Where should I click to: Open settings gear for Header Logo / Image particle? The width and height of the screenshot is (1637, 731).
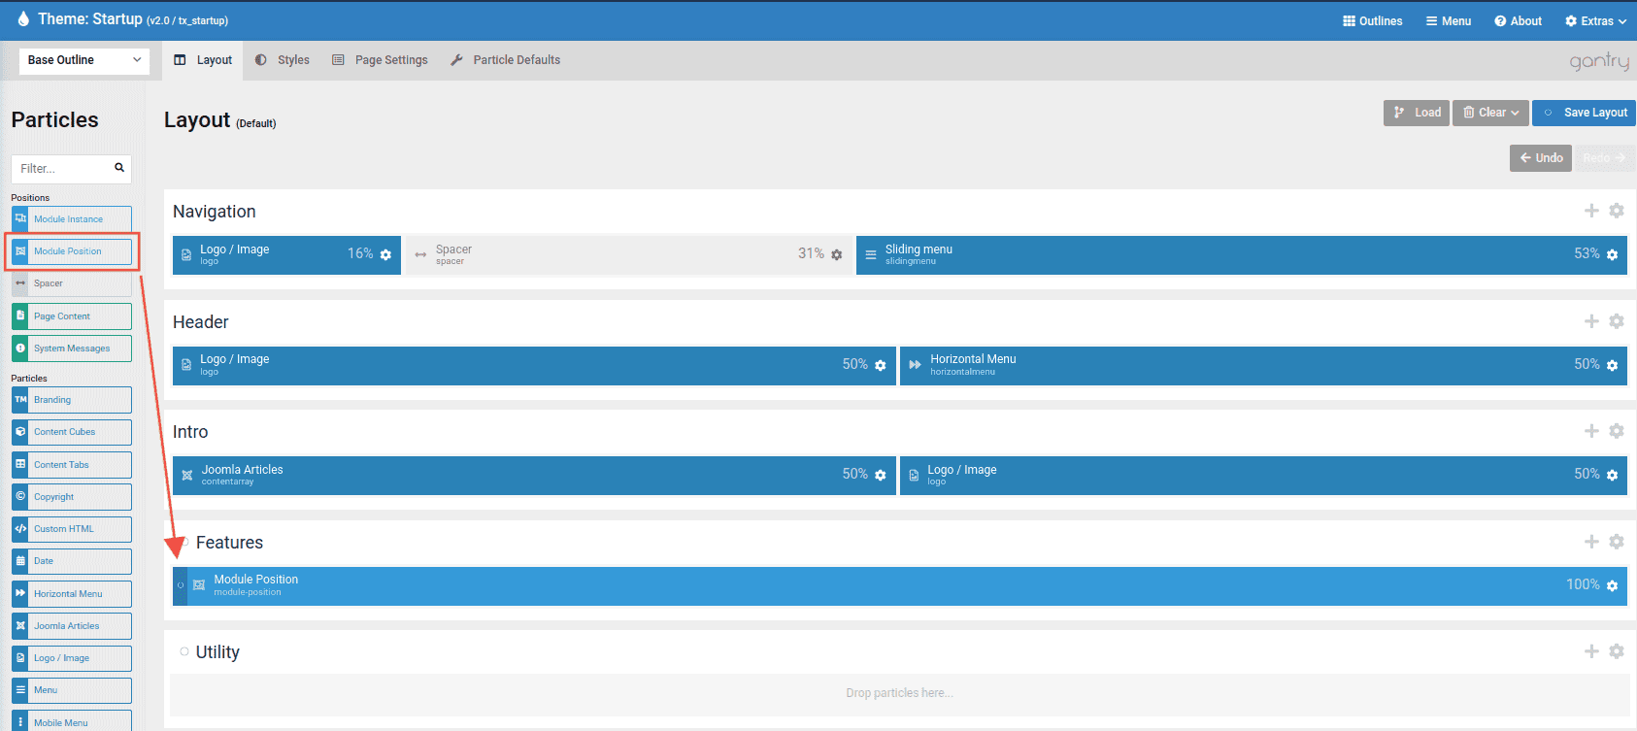pyautogui.click(x=880, y=365)
